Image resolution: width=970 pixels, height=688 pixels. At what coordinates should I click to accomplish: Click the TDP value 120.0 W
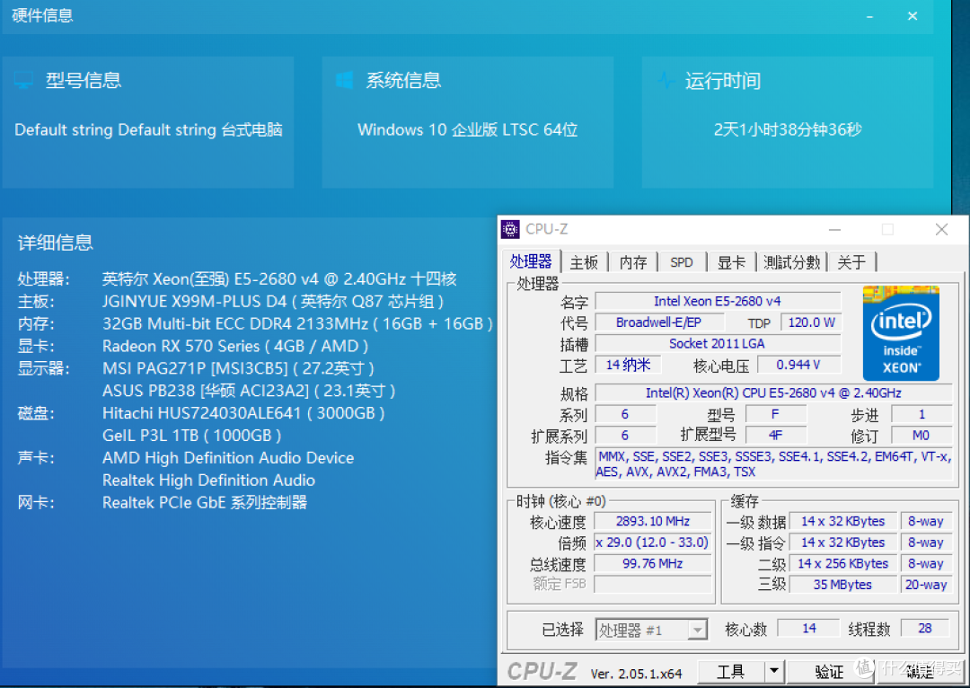pos(811,322)
